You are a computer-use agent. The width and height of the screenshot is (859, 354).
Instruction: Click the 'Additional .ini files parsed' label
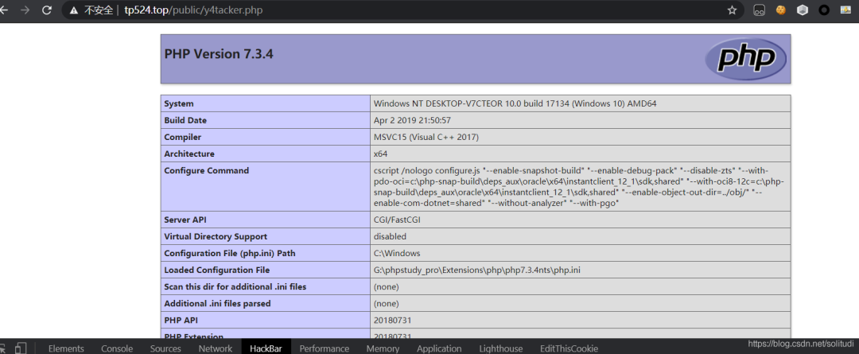tap(217, 303)
